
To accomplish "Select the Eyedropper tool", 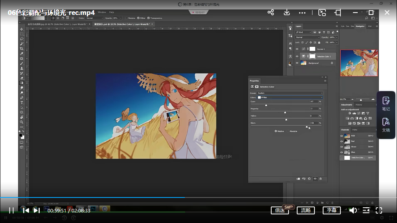I will point(22,54).
